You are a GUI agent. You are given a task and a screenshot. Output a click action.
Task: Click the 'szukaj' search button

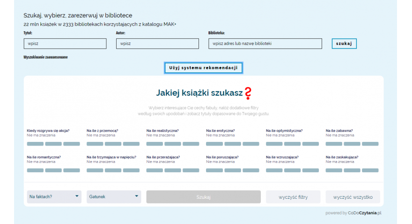tap(344, 43)
